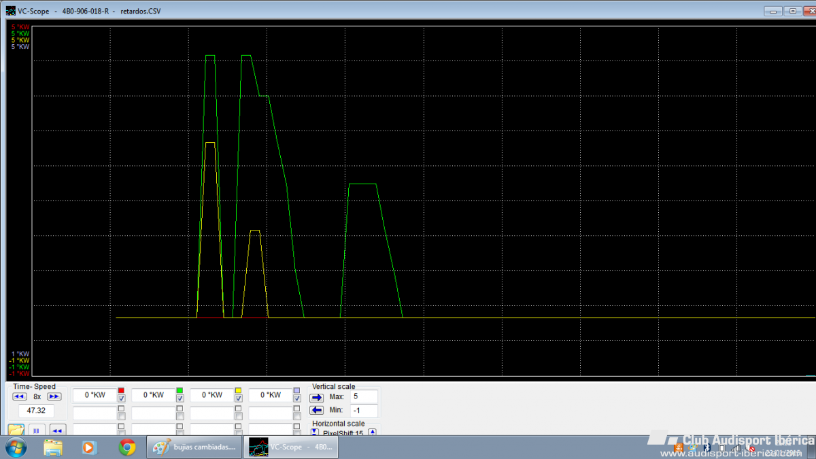The image size is (816, 459).
Task: Click the orange Java tray icon
Action: point(679,447)
